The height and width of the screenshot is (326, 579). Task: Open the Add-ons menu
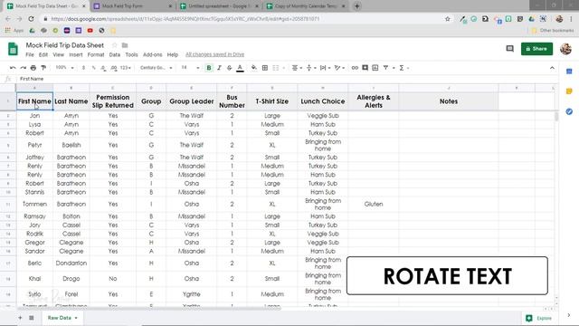[153, 54]
